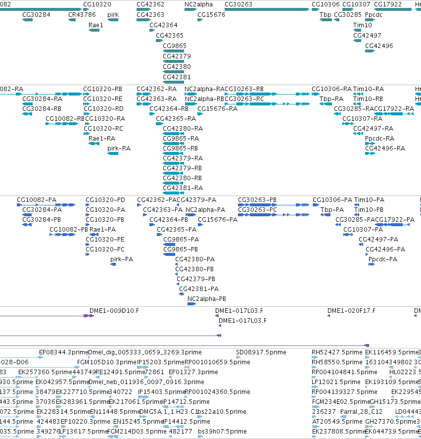Select transcript CG10320-RE label
This screenshot has height=439, width=421.
103,99
